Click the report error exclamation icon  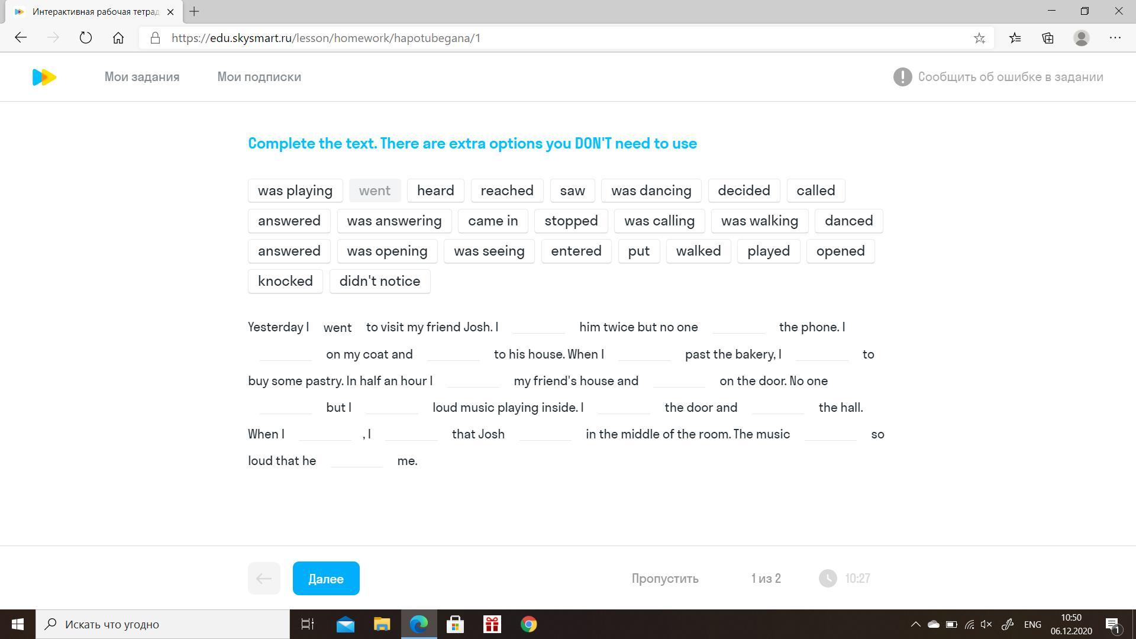(x=902, y=77)
